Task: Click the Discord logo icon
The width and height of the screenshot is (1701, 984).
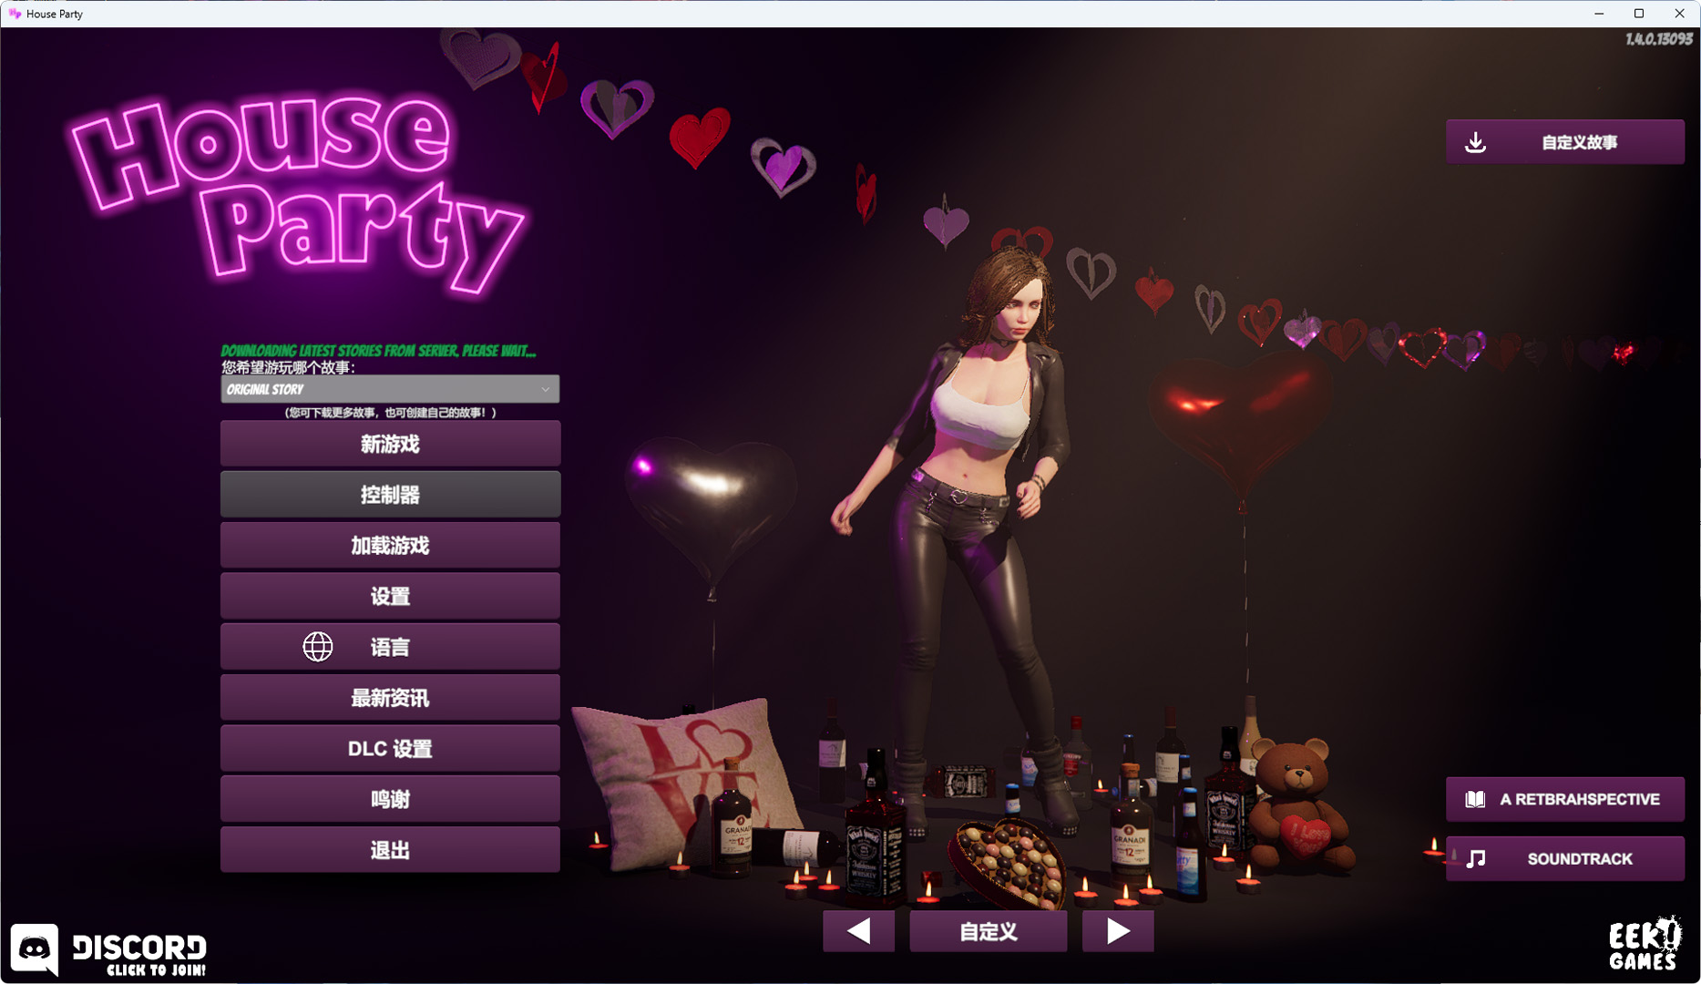Action: (35, 949)
